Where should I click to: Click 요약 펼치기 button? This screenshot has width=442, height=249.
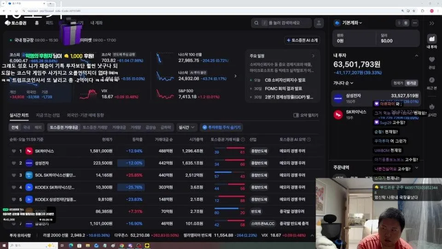(306, 115)
